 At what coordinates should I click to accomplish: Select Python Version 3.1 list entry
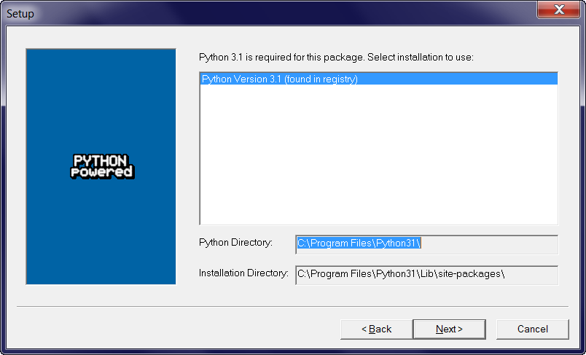(280, 79)
